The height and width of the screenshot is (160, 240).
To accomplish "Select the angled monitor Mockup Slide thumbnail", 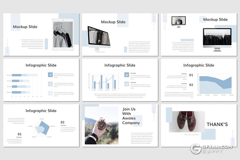I will click(120, 35).
